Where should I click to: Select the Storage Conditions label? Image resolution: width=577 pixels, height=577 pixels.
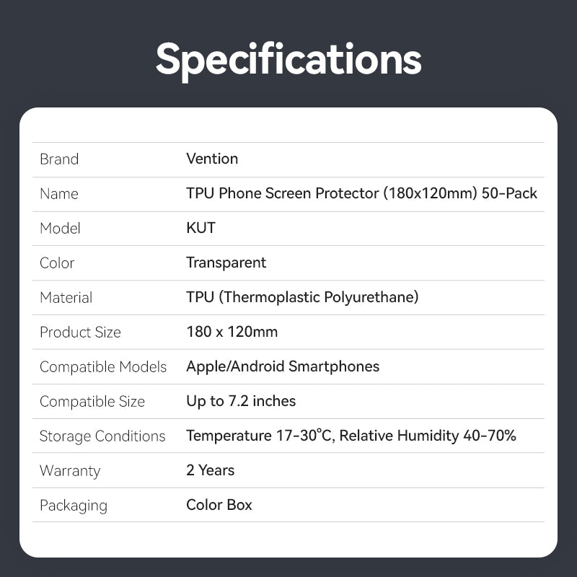(102, 436)
